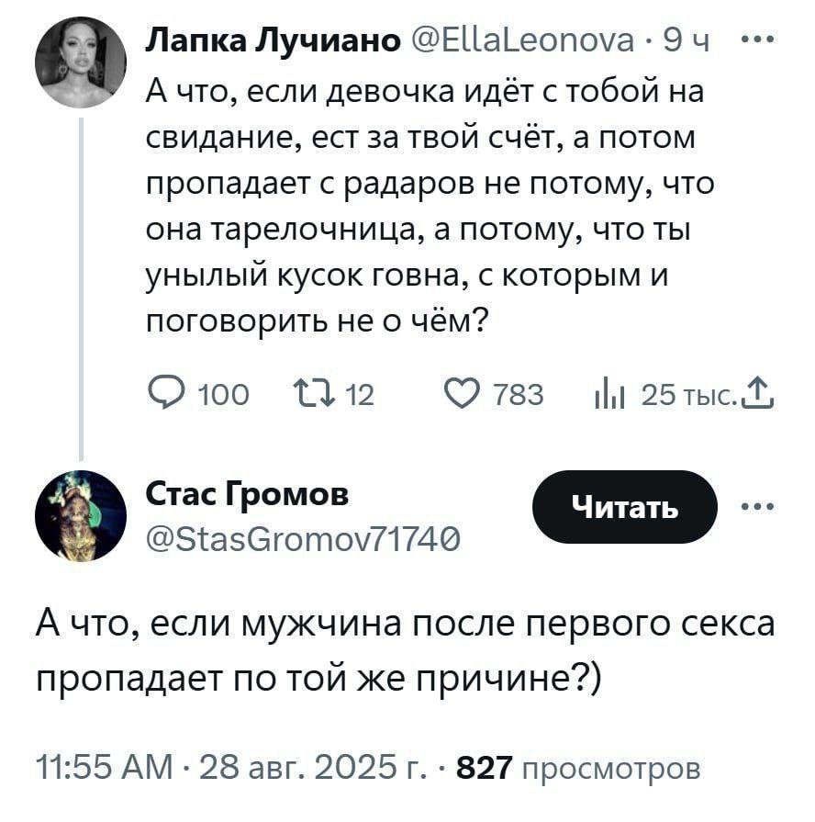
Task: Click the share upload arrow icon
Action: pyautogui.click(x=761, y=396)
